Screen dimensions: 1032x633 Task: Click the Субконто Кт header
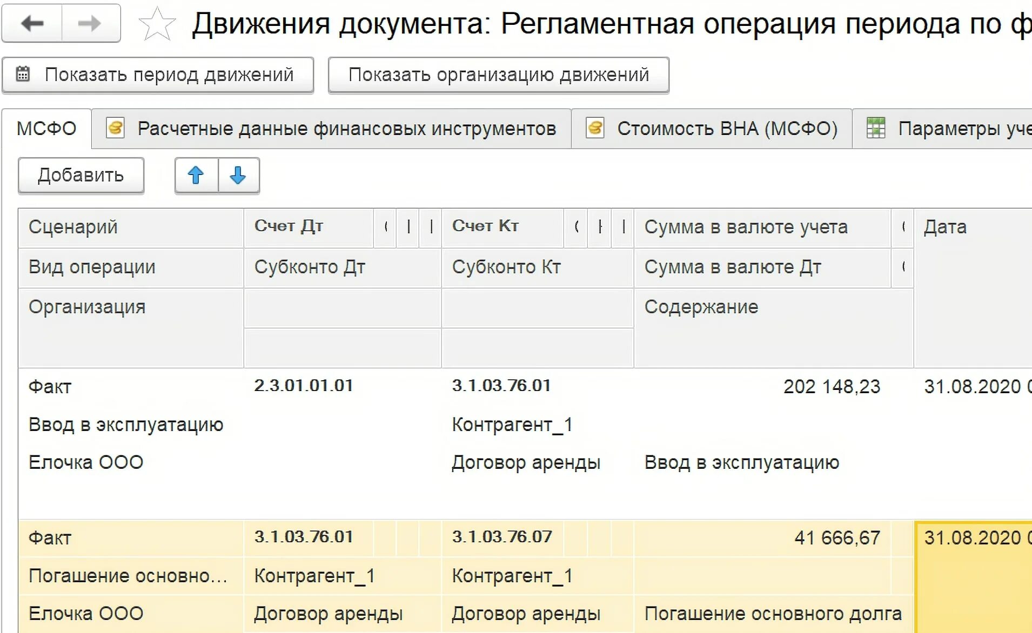click(538, 267)
